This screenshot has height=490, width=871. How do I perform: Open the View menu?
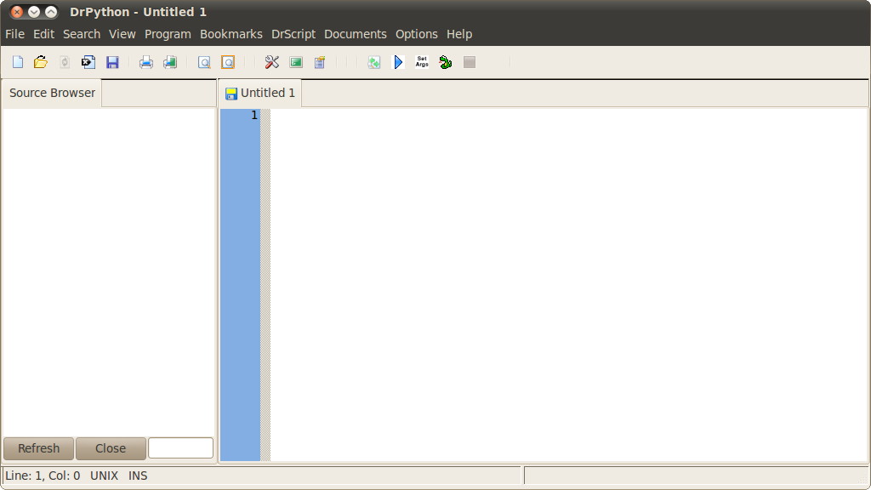click(x=122, y=34)
